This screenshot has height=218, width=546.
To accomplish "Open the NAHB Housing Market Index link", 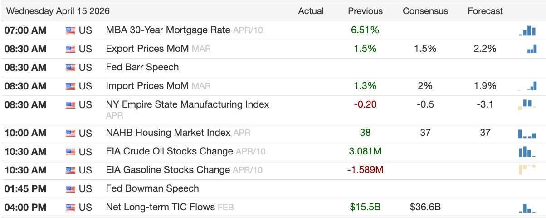I will (x=168, y=133).
